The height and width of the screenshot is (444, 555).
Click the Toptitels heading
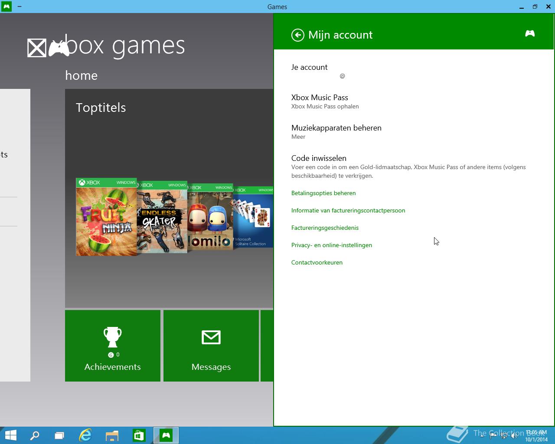(x=101, y=108)
